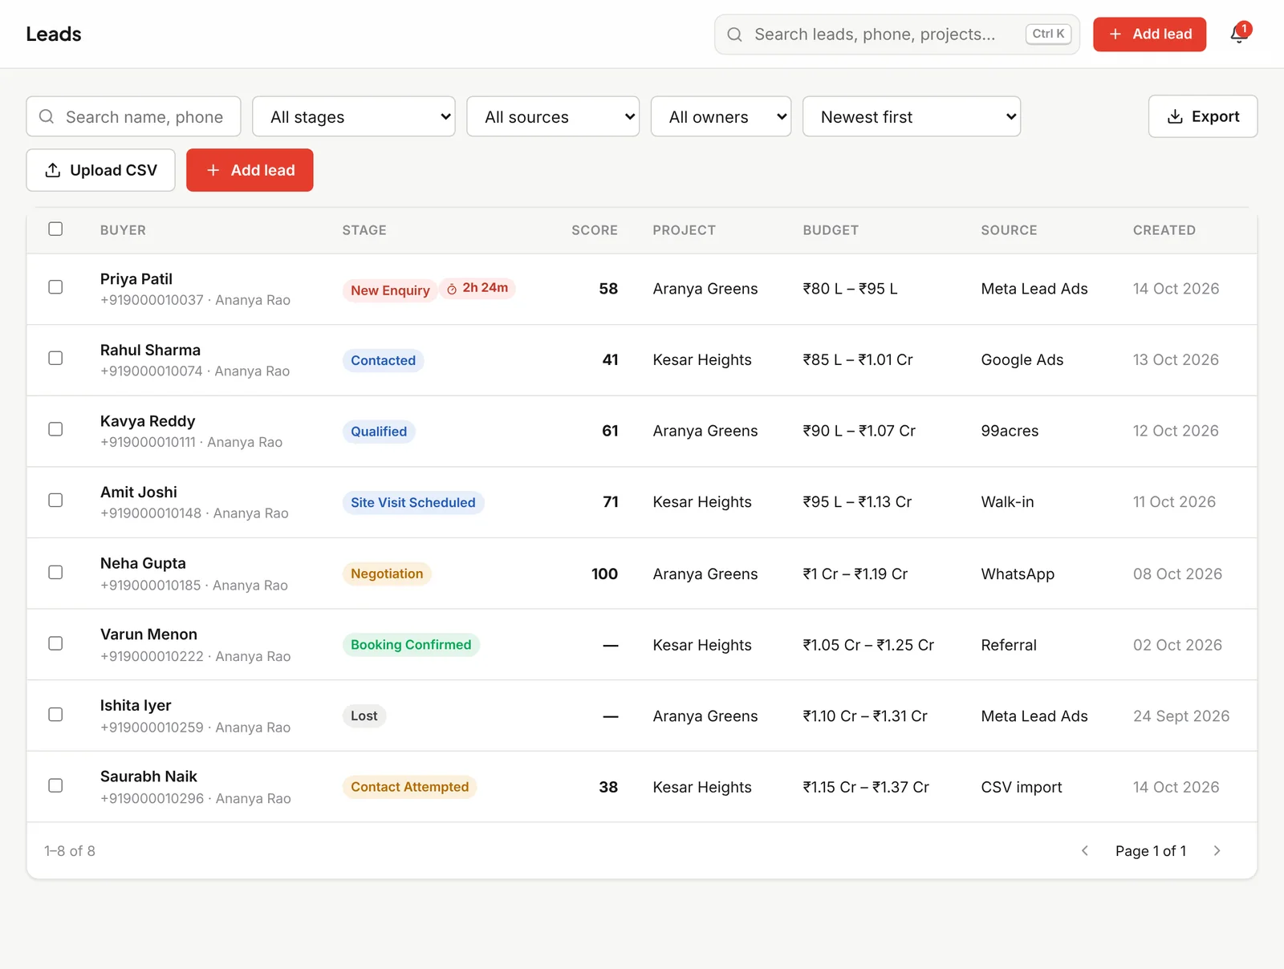Screen dimensions: 1284x969
Task: Click the Referral source cell
Action: coord(1009,646)
